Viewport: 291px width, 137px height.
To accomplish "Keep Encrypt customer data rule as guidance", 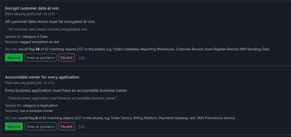I will click(x=41, y=58).
